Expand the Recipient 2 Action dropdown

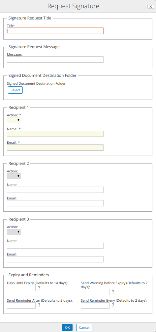14,176
